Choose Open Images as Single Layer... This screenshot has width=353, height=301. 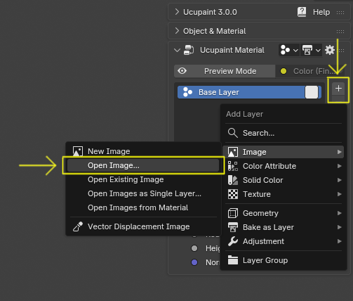(143, 193)
